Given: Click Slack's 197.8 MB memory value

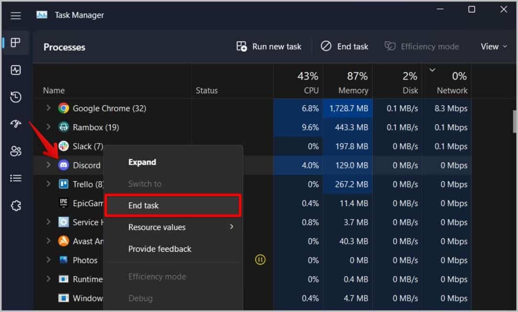Looking at the screenshot, I should click(x=352, y=146).
